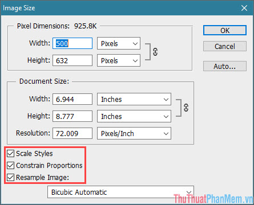Toggle the Scale Styles checkbox
254x205 pixels.
point(10,153)
